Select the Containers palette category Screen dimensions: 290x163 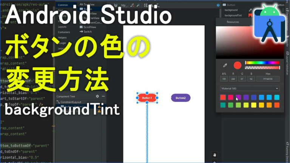click(x=64, y=32)
